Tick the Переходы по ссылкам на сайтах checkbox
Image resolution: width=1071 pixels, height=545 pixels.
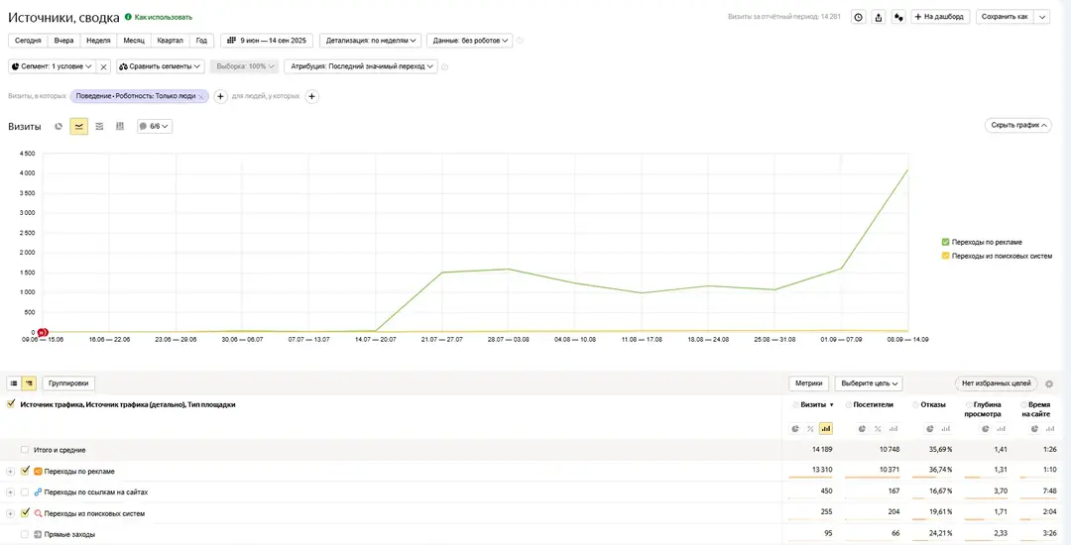pyautogui.click(x=25, y=492)
